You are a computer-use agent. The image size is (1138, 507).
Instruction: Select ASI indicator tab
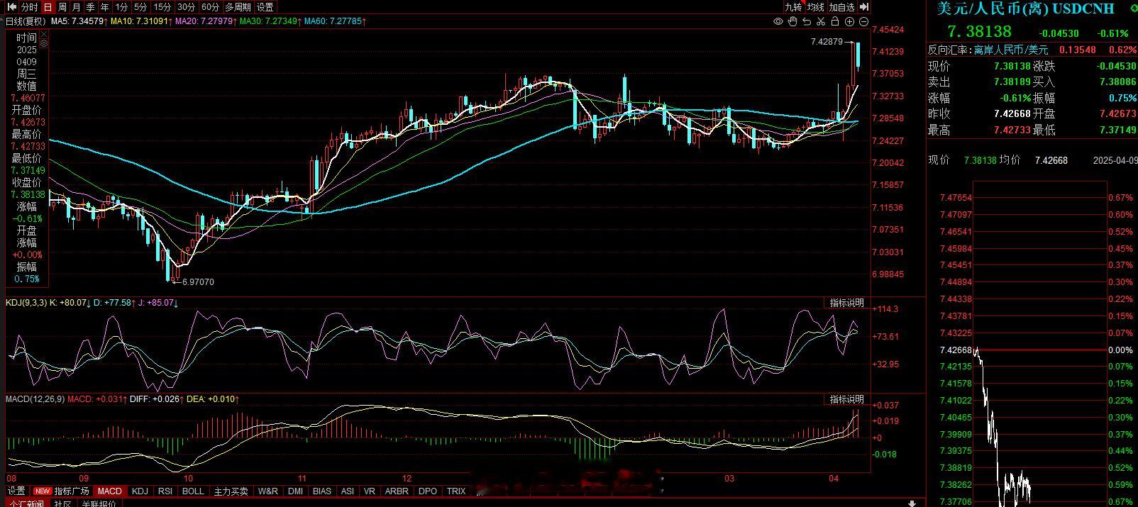click(x=348, y=491)
